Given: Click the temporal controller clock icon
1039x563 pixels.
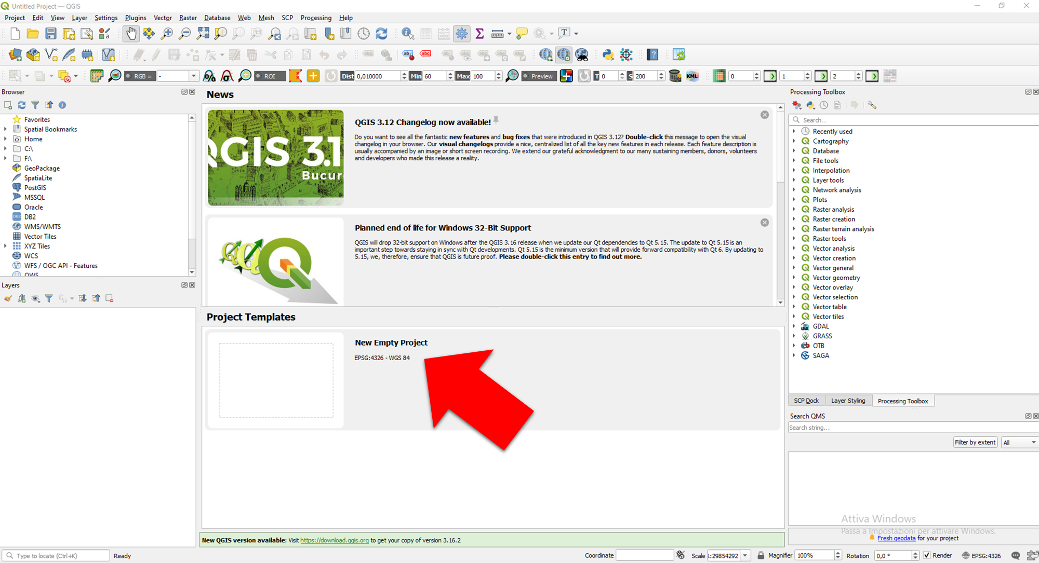Looking at the screenshot, I should [364, 34].
